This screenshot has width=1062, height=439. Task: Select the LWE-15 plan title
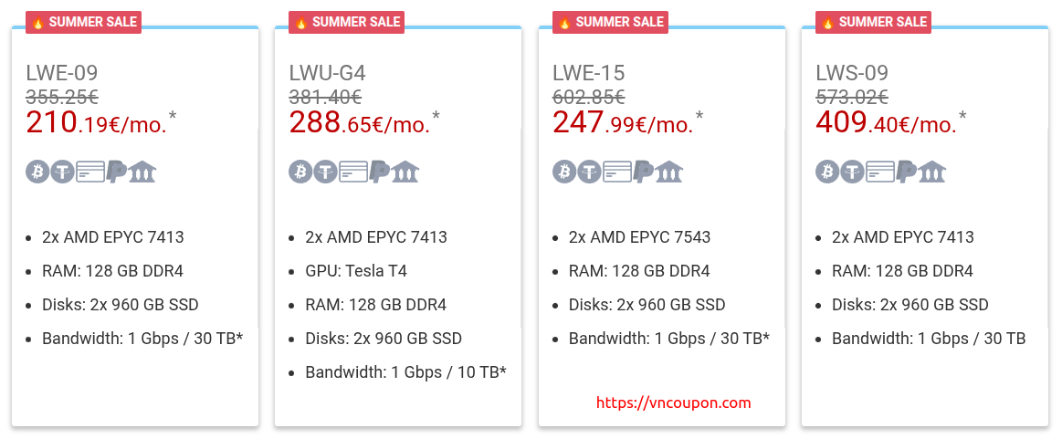(x=589, y=72)
